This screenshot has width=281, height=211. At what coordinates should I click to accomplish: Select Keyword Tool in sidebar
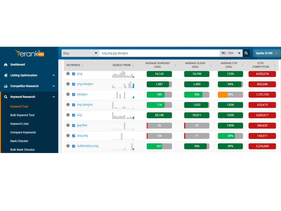click(19, 106)
